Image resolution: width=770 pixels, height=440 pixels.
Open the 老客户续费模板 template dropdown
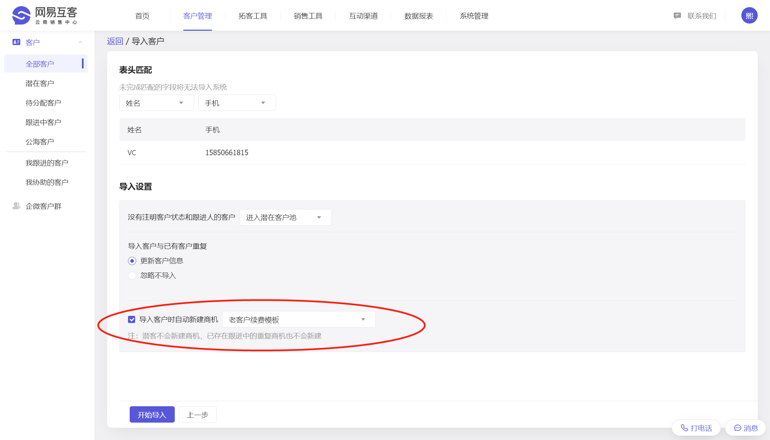click(299, 320)
